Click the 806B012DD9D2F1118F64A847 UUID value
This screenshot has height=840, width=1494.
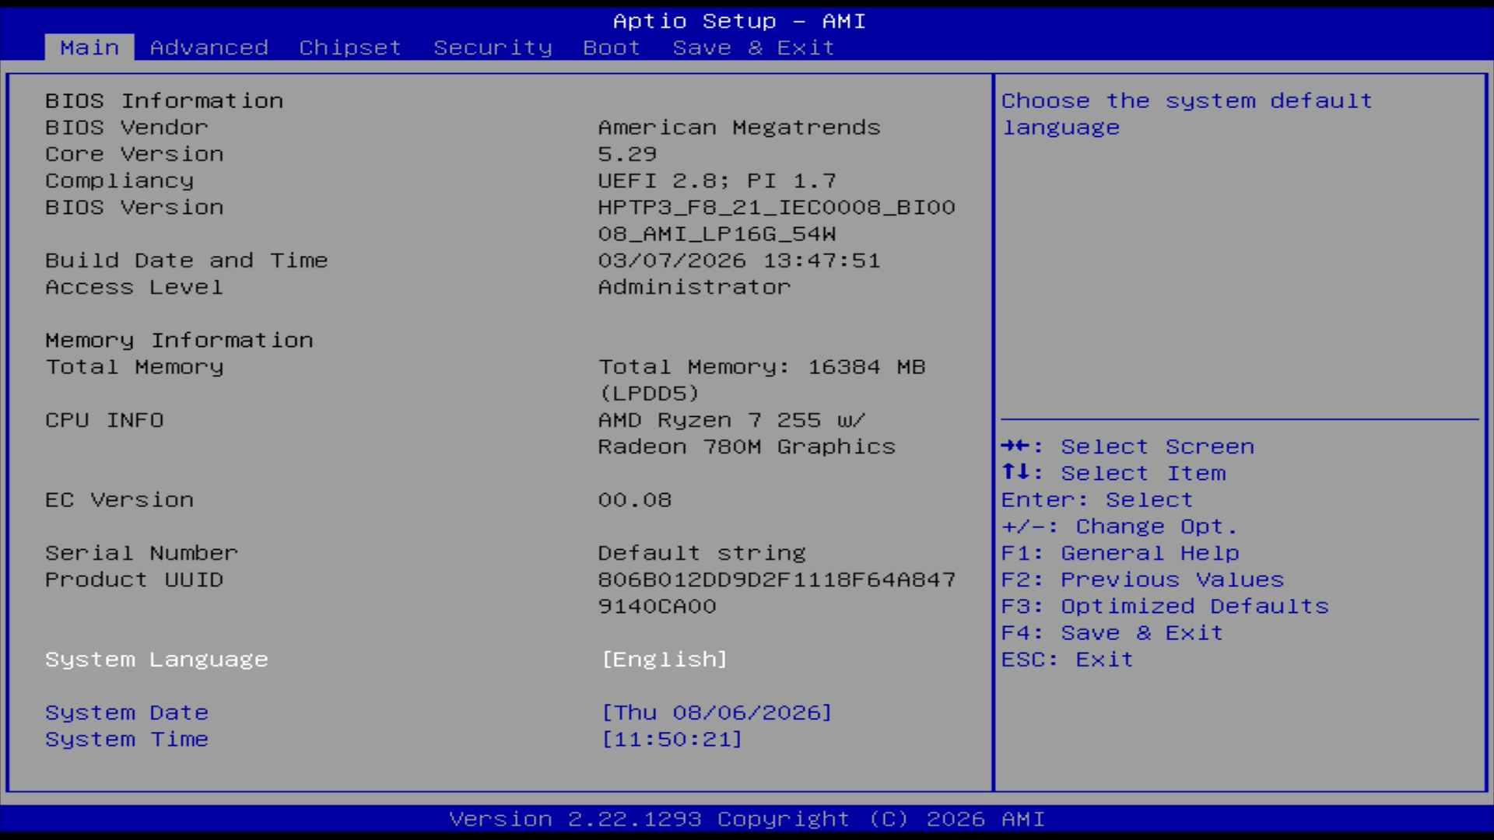coord(777,593)
